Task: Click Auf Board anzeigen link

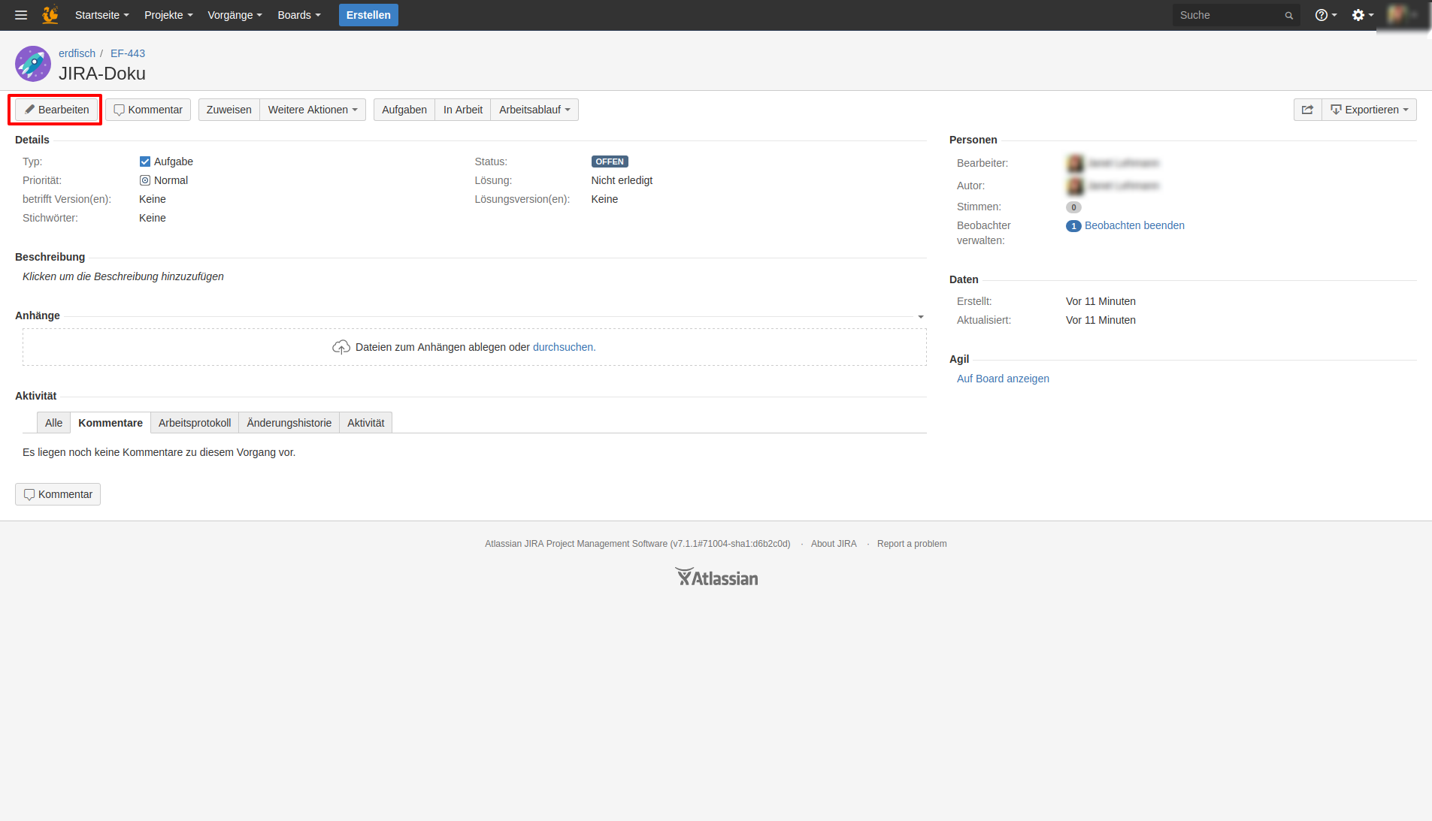Action: [x=1003, y=379]
